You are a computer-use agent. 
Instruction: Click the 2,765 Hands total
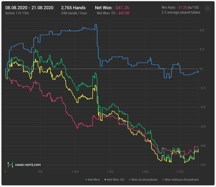[73, 7]
